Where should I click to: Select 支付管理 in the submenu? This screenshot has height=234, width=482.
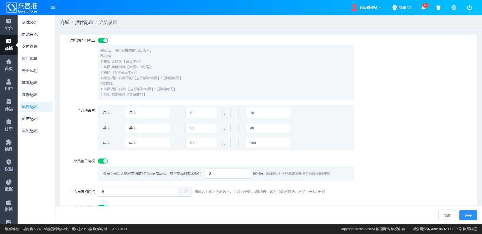(30, 46)
